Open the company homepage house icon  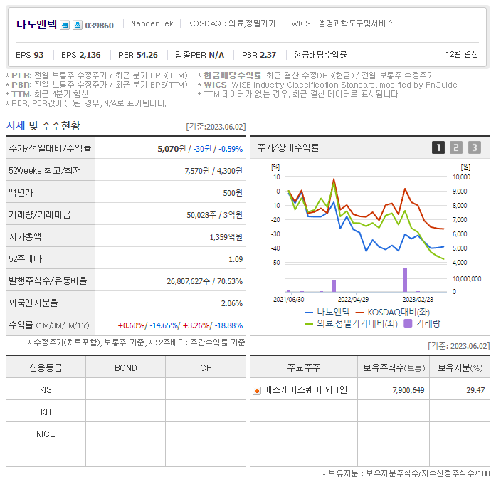click(x=65, y=25)
